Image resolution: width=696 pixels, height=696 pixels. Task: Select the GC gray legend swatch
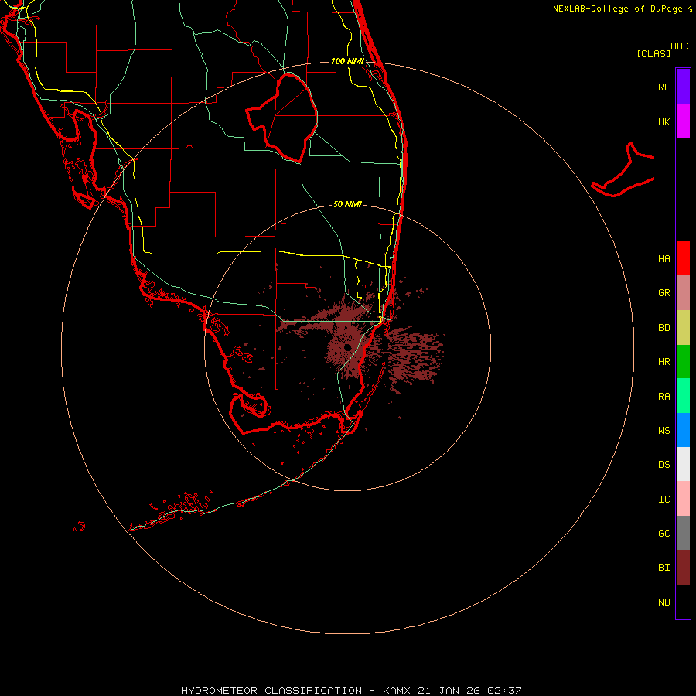tap(683, 533)
